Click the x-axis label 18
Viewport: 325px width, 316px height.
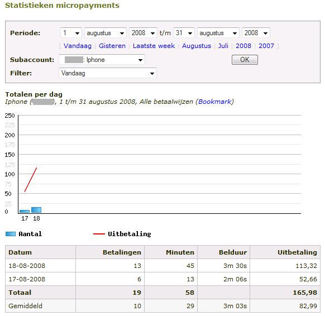point(36,218)
